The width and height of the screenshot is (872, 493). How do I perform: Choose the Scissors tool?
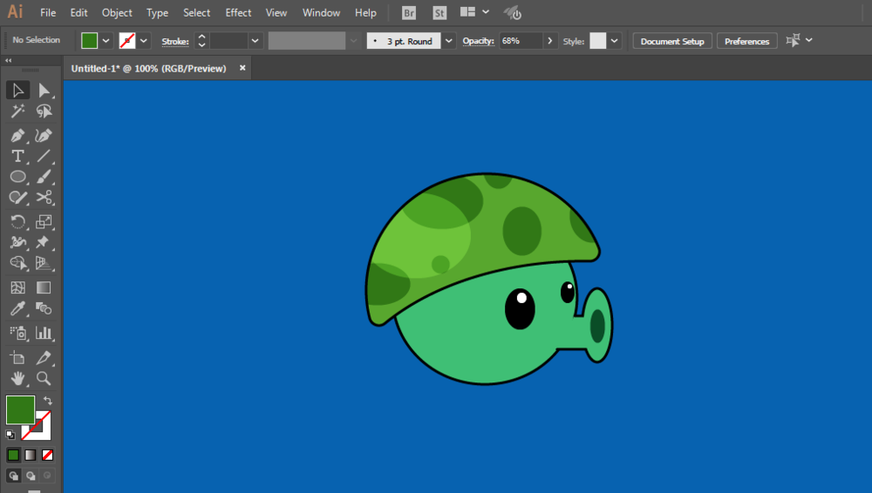click(44, 199)
